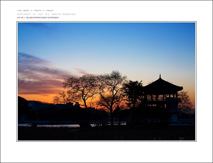Click the "COPYRIGHT (C) JUN. ALL RIGHTS RESERVED." line
Screen dimensions: 213x163
pyautogui.click(x=47, y=14)
